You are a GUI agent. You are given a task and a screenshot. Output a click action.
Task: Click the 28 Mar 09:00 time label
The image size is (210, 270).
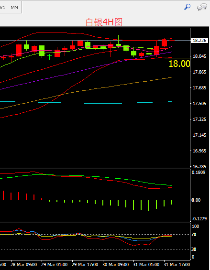[23, 264]
